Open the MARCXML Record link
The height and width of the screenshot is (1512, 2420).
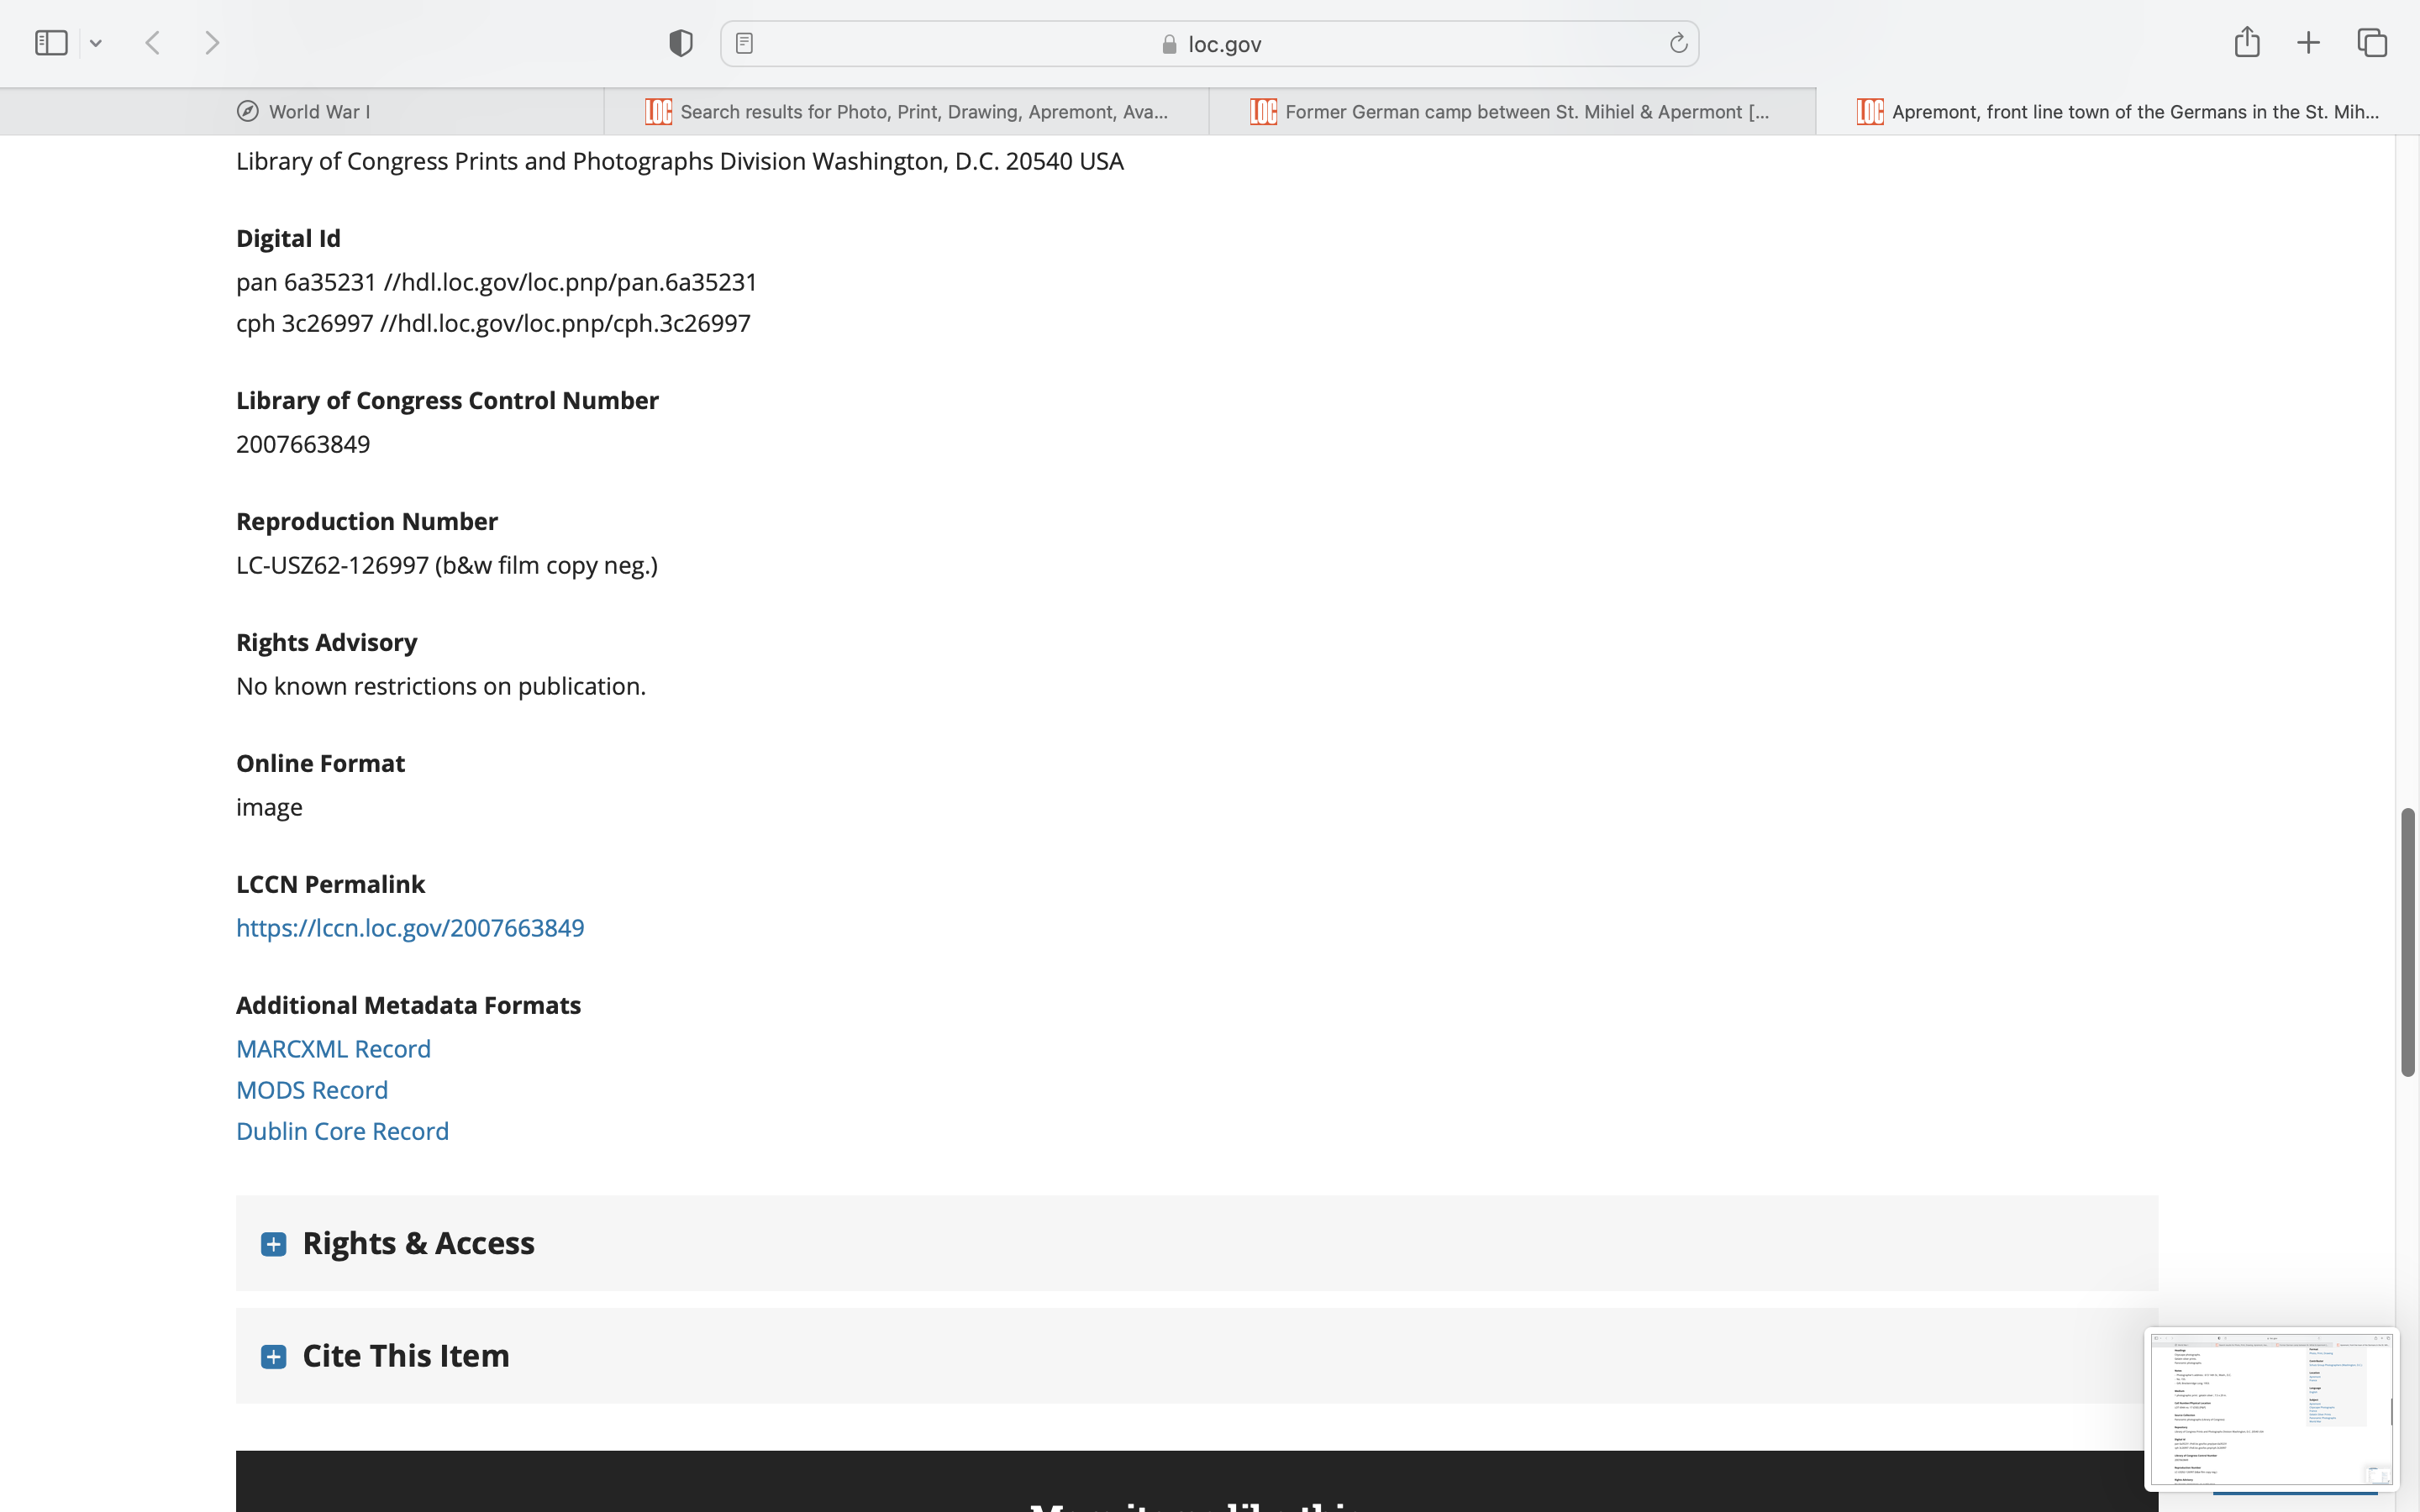333,1049
